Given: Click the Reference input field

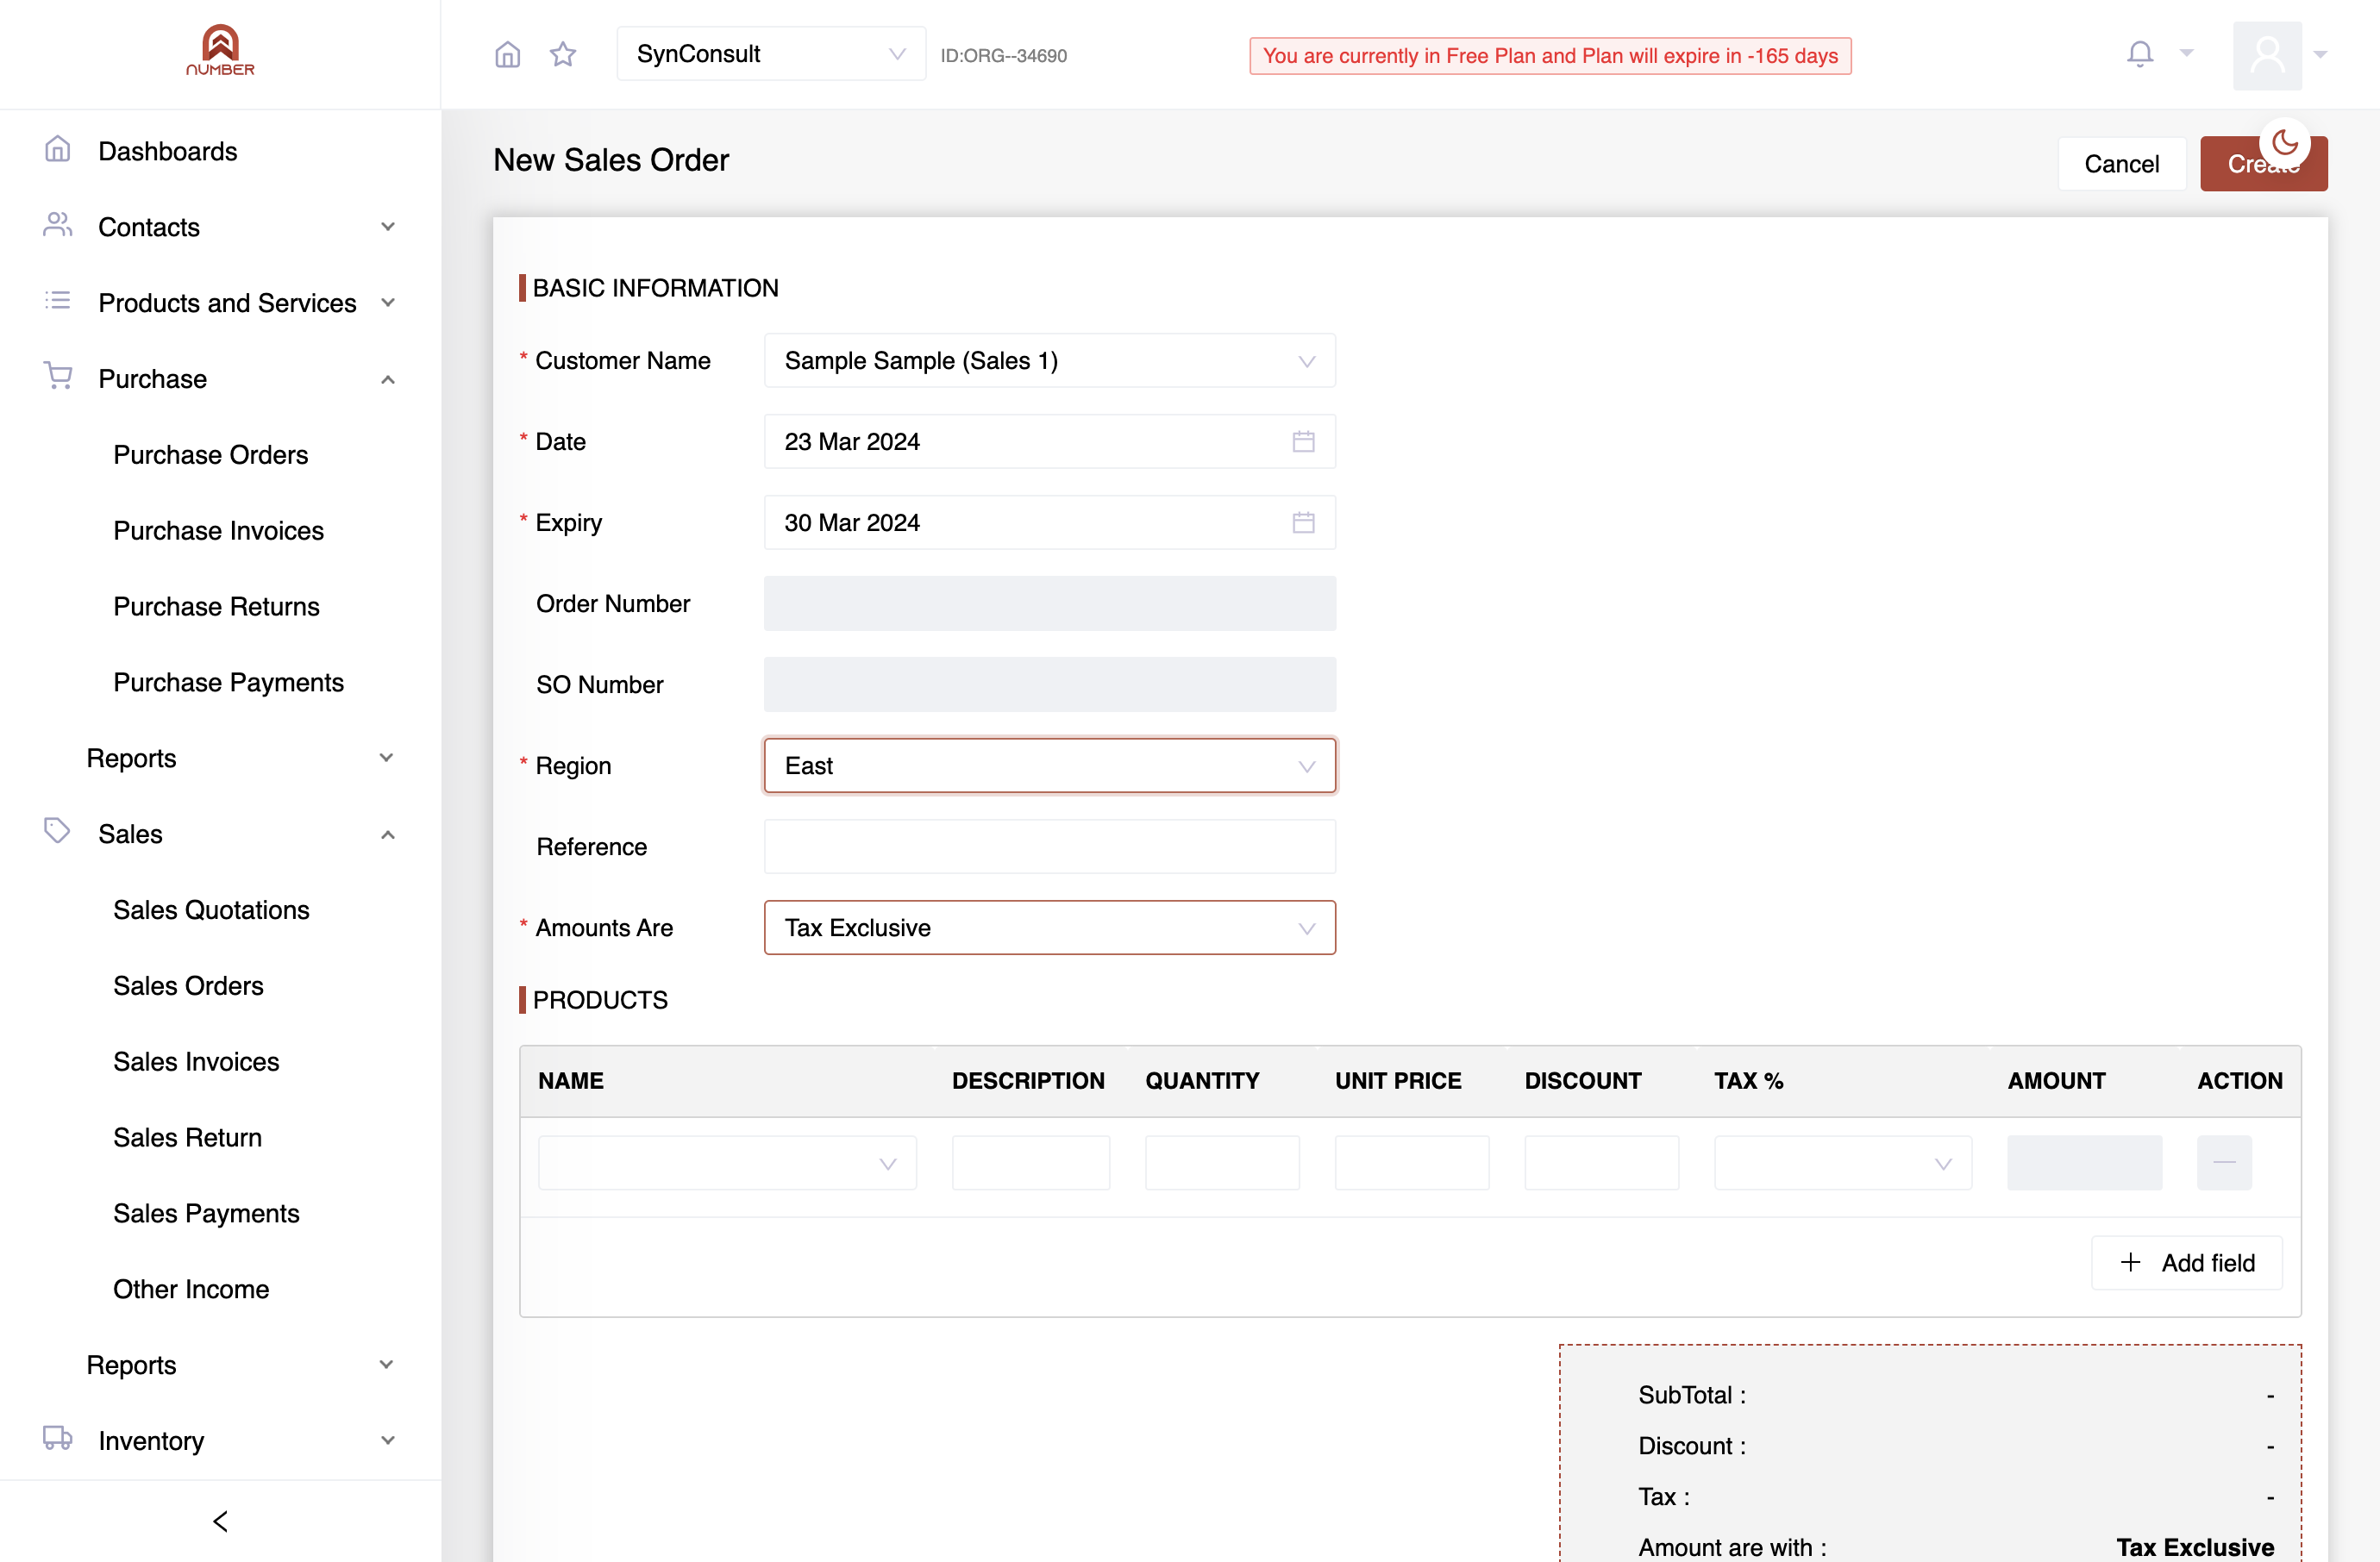Looking at the screenshot, I should [x=1049, y=847].
